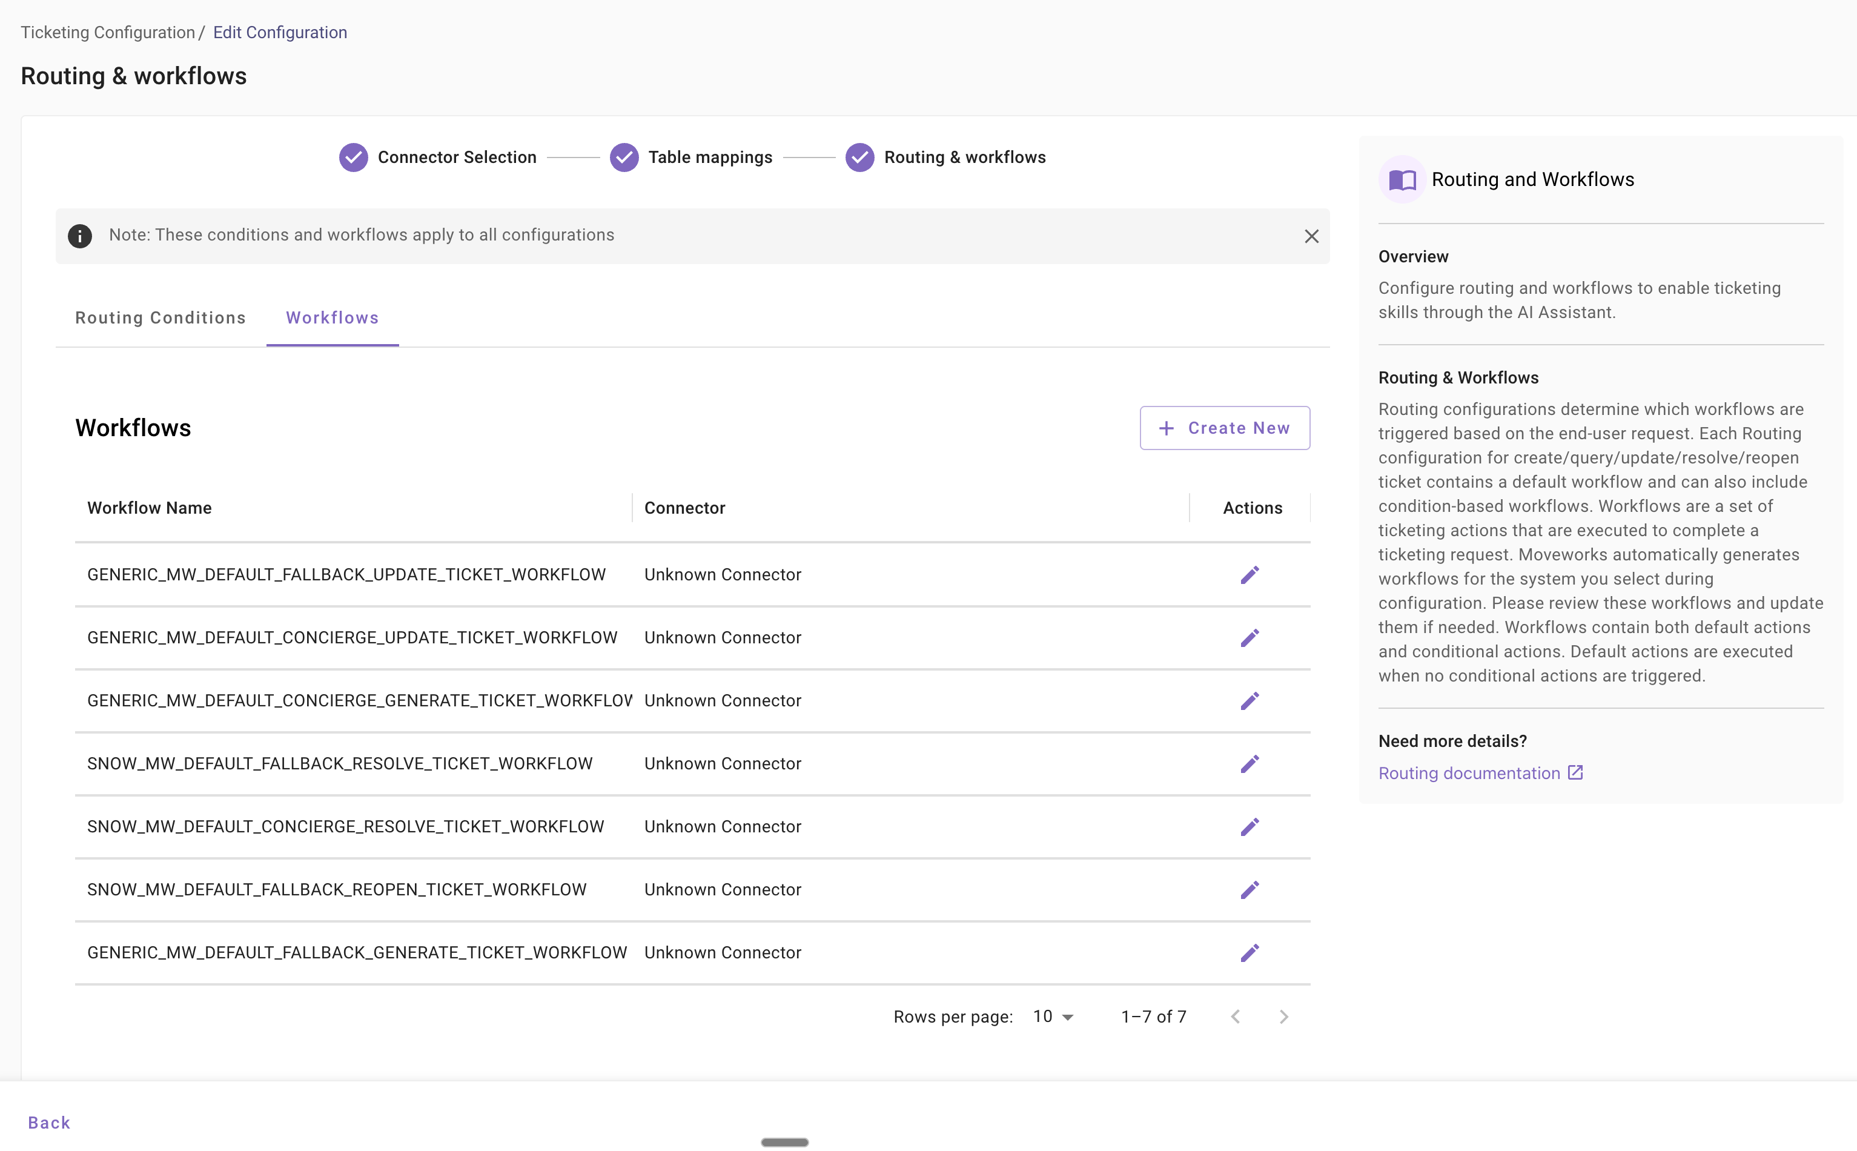Click pencil icon for CONCIERGE_UPDATE_TICKET workflow
Image resolution: width=1857 pixels, height=1151 pixels.
click(x=1249, y=638)
